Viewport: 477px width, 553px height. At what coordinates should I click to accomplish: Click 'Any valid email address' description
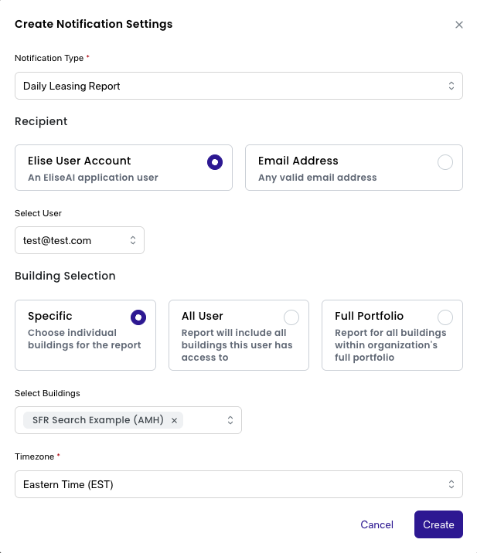[318, 178]
